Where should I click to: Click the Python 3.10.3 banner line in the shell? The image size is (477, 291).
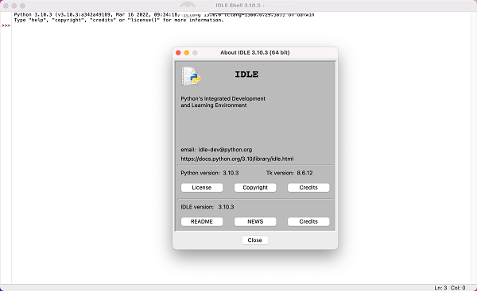pyautogui.click(x=164, y=14)
